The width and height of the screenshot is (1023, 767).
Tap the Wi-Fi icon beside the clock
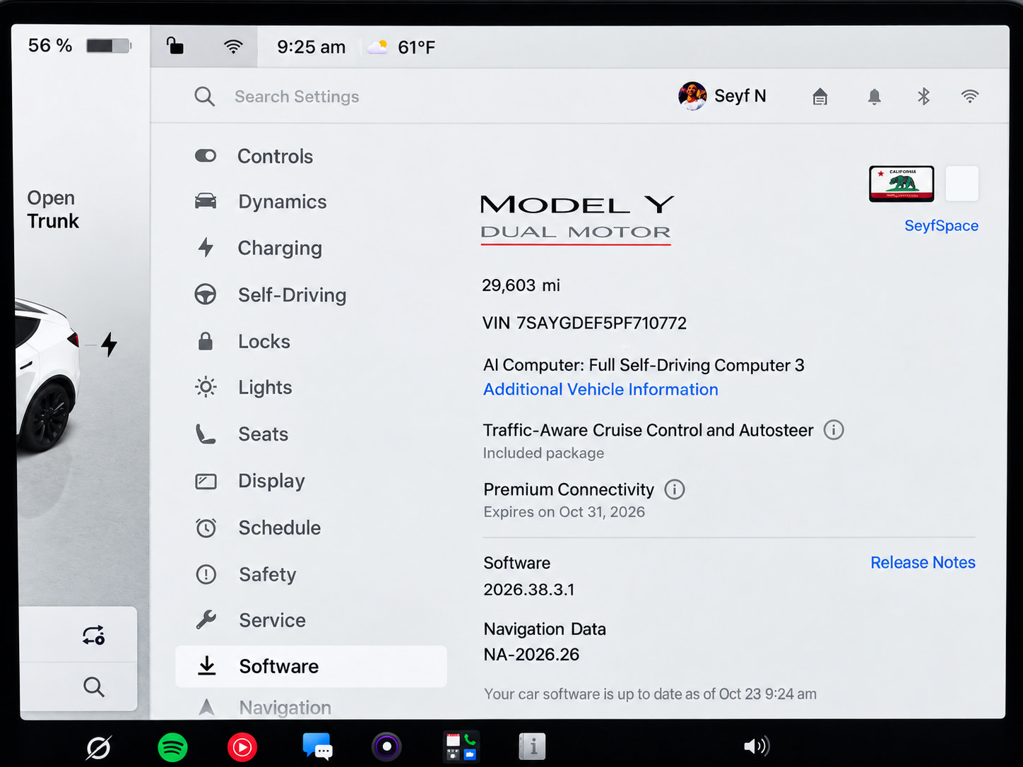click(x=233, y=47)
